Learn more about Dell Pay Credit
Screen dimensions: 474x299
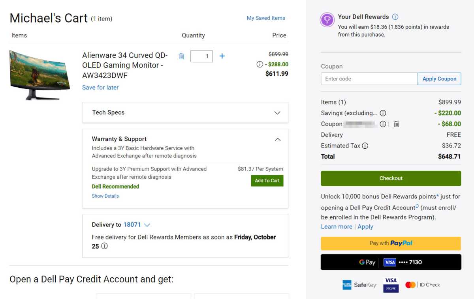[x=337, y=227]
